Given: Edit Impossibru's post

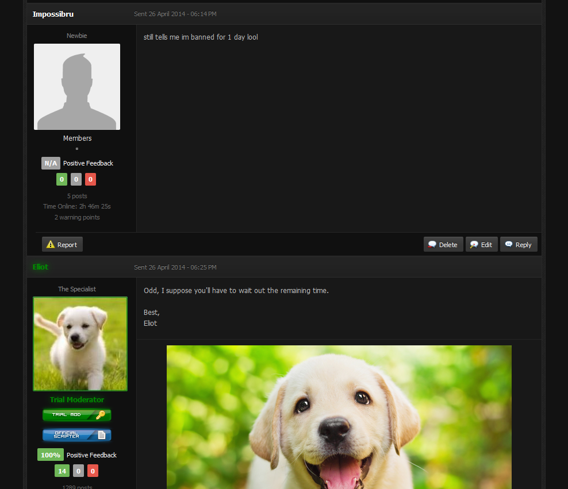Looking at the screenshot, I should (481, 244).
